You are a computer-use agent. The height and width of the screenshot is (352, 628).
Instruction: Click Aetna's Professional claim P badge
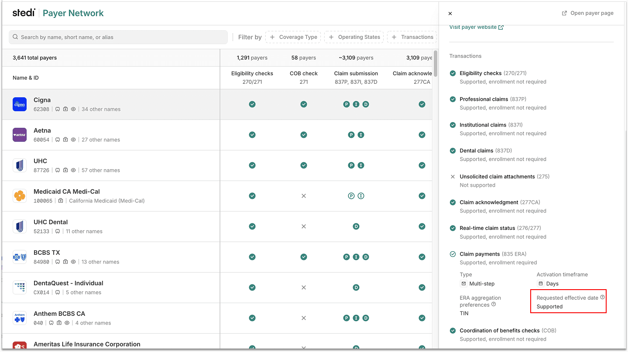tap(351, 135)
